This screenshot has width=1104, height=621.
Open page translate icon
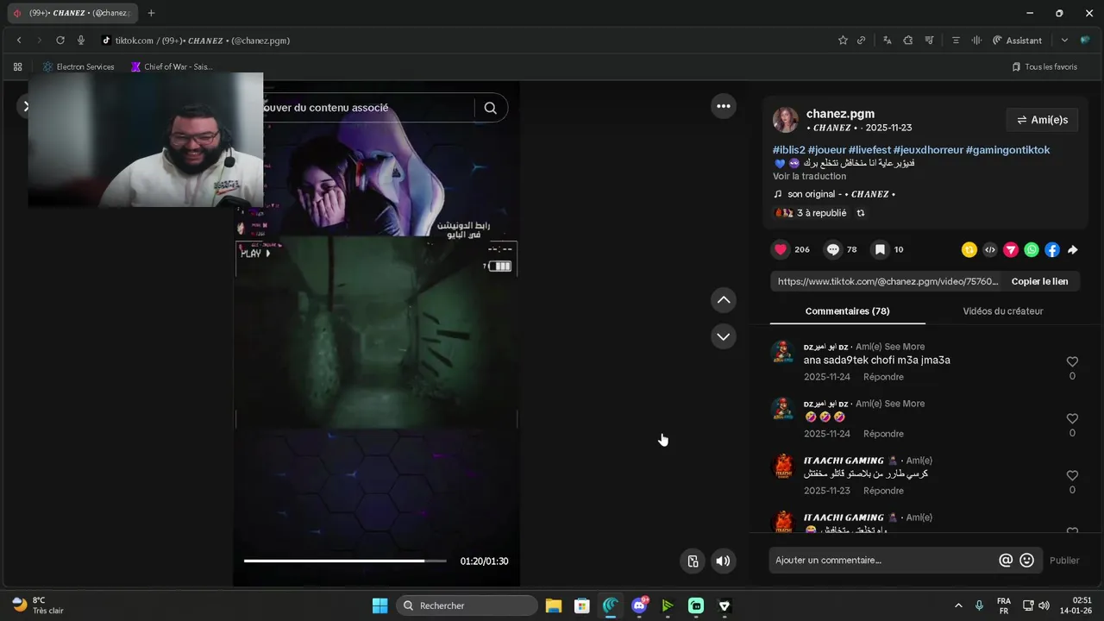pyautogui.click(x=887, y=41)
